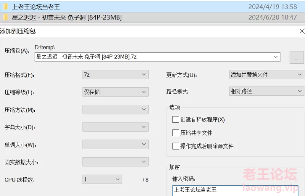
Task: Click the archive name input field
Action: [157, 57]
